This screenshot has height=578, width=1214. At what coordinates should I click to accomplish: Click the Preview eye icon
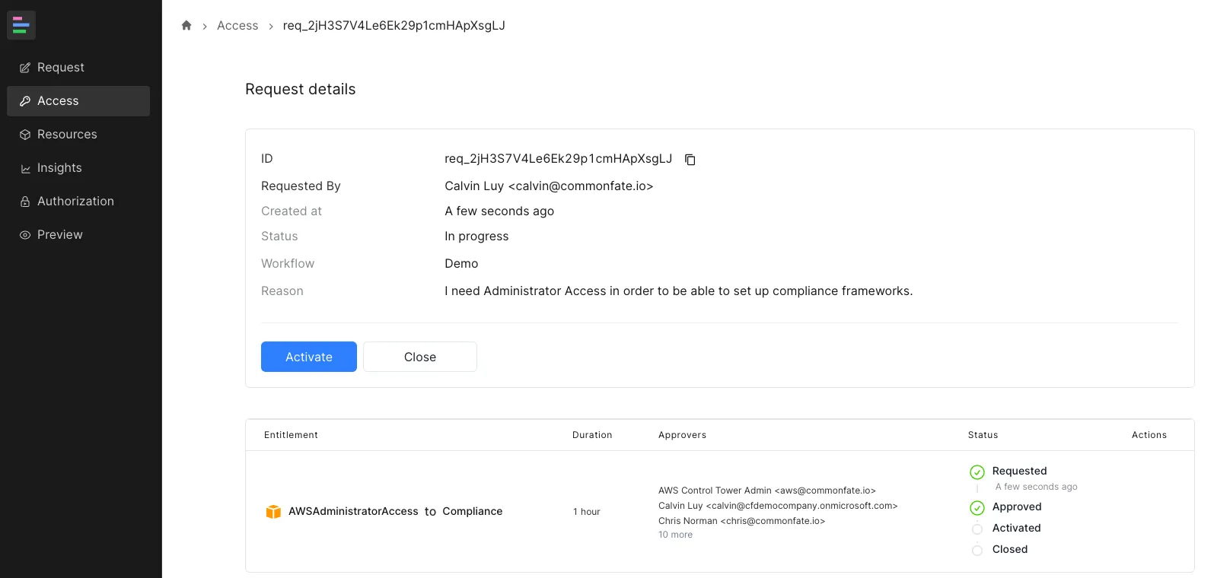click(x=25, y=235)
